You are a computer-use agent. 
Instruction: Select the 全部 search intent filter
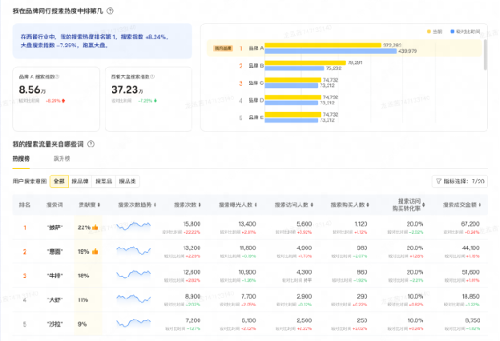click(x=59, y=182)
